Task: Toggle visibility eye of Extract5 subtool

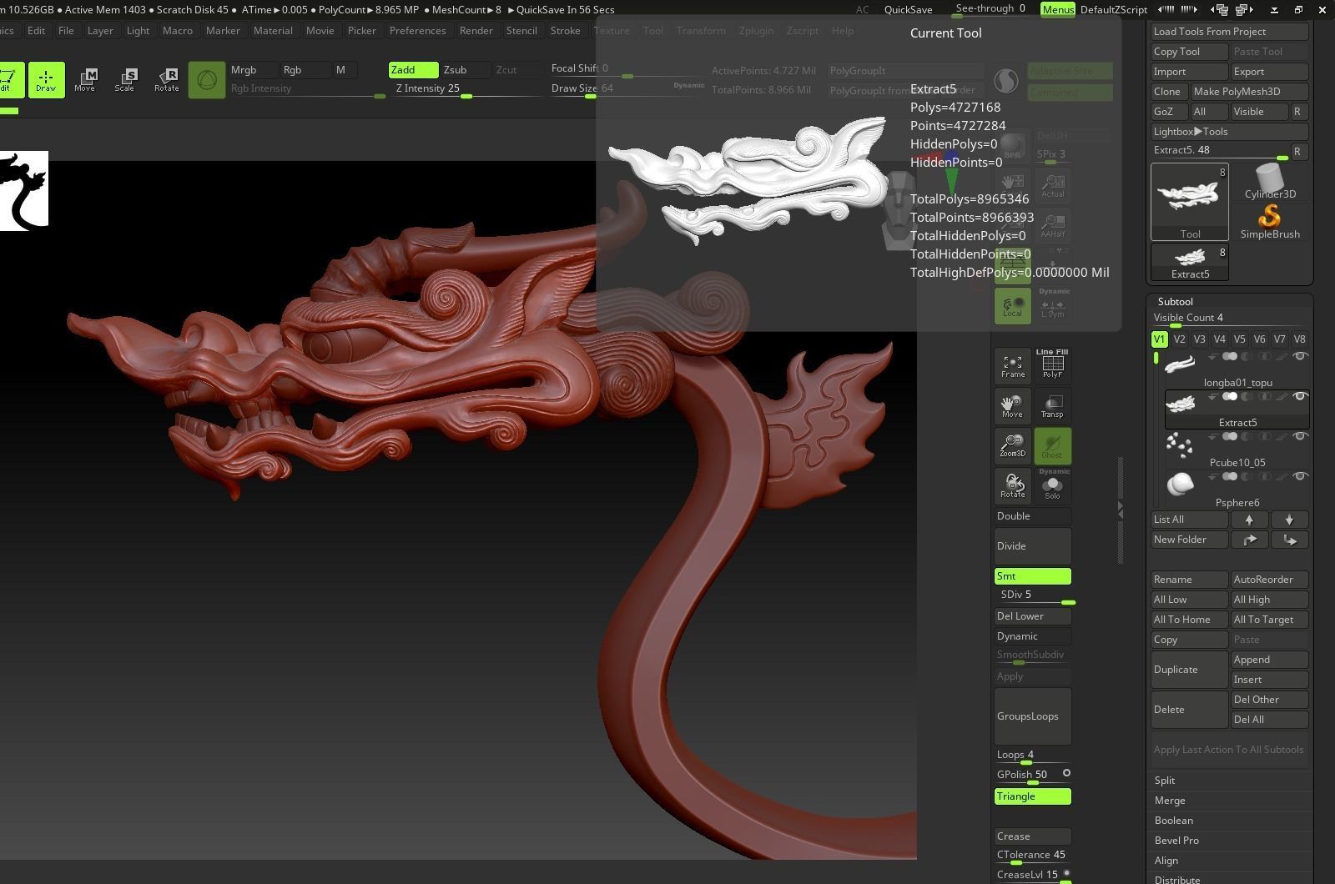Action: click(1299, 397)
